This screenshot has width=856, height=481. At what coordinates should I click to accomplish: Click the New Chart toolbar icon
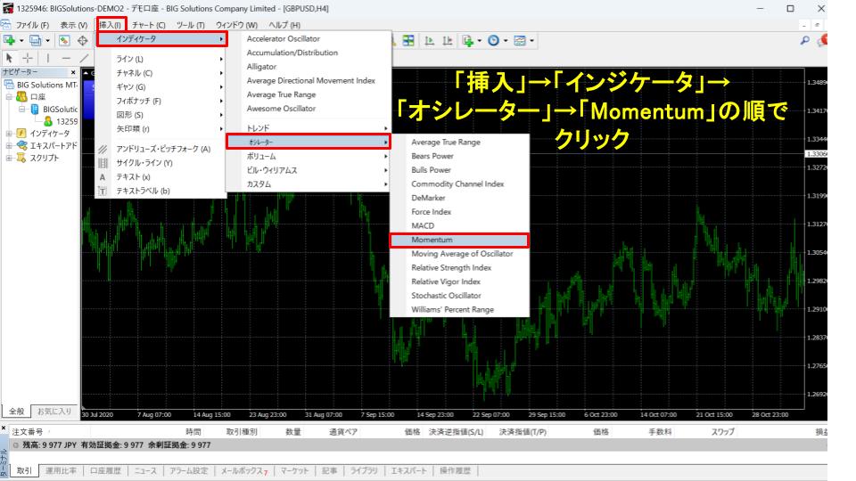11,41
